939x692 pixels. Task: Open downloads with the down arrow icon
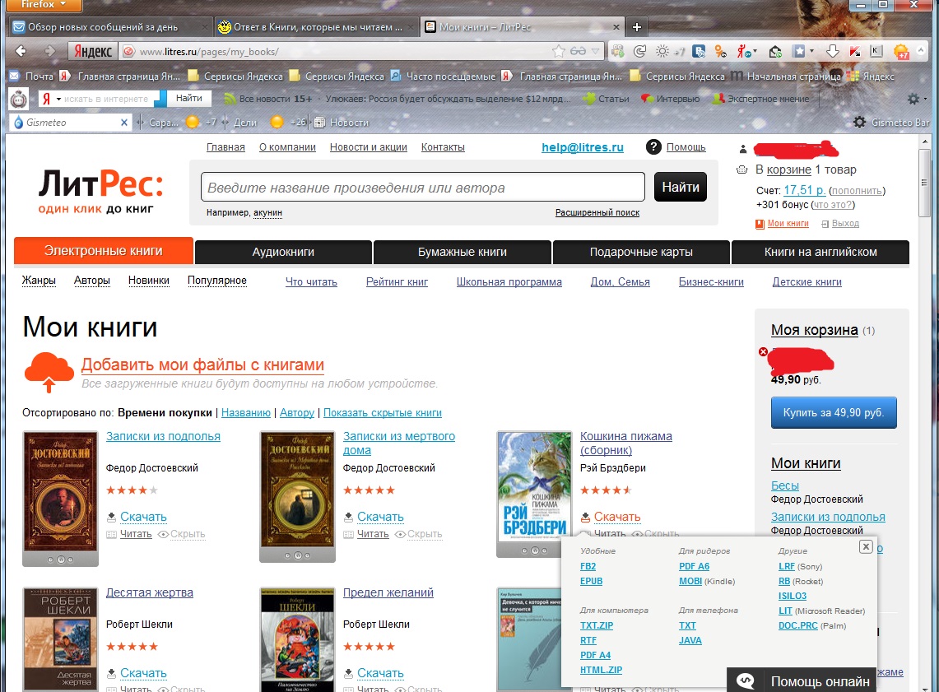pos(832,52)
